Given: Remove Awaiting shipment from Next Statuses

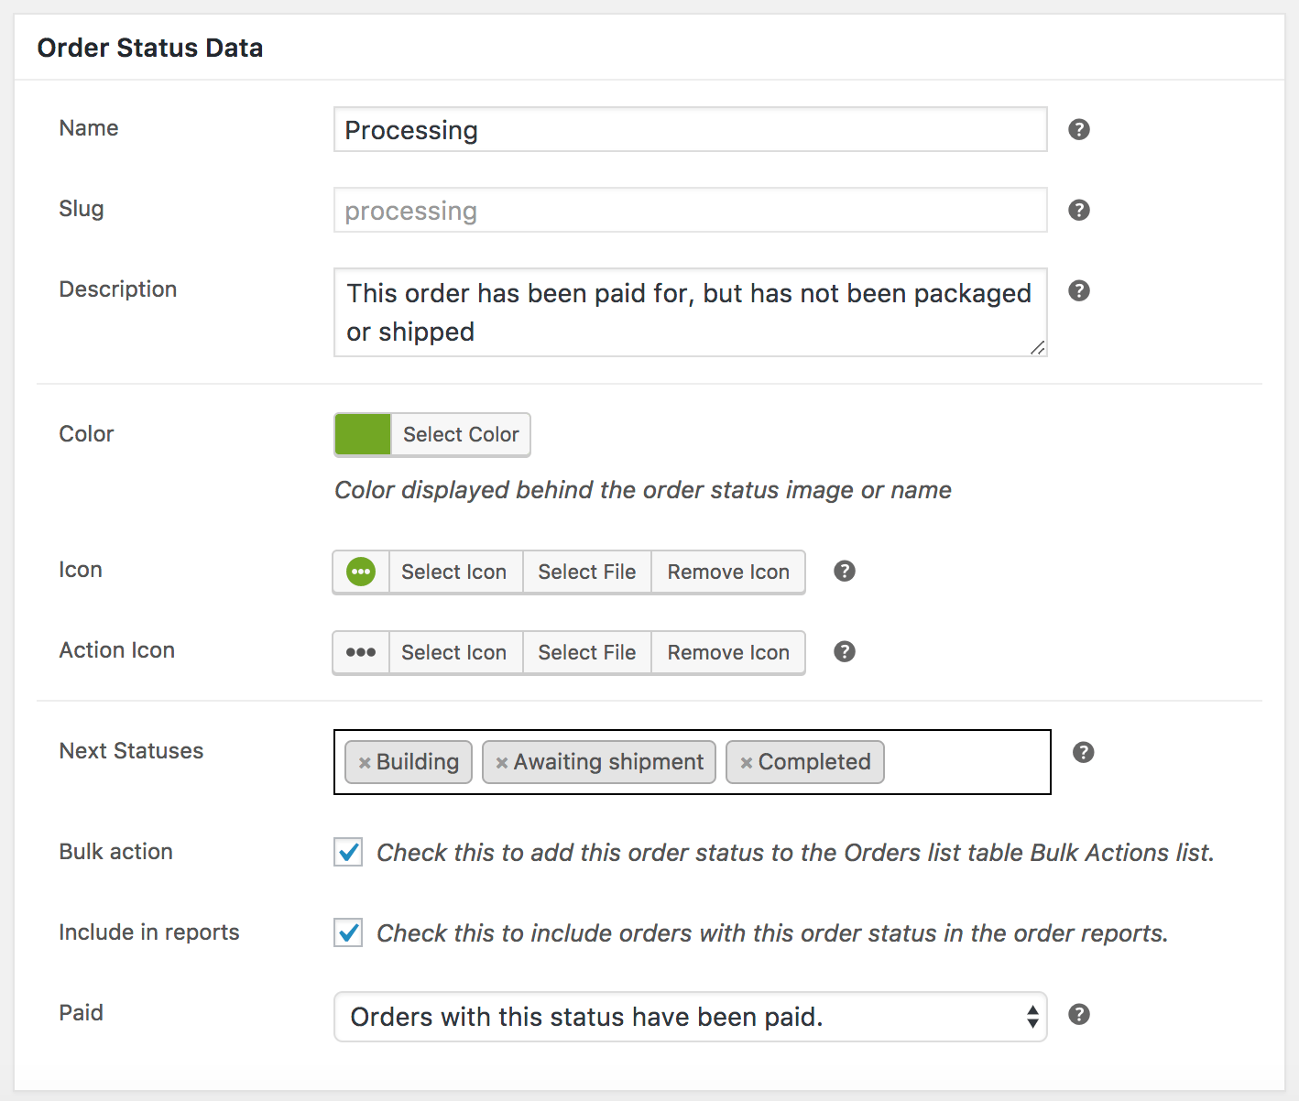Looking at the screenshot, I should (x=501, y=761).
